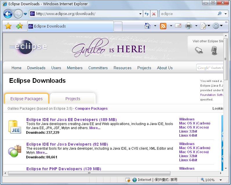Click the horizontal scrollbar thumb
The width and height of the screenshot is (231, 185).
click(x=89, y=173)
